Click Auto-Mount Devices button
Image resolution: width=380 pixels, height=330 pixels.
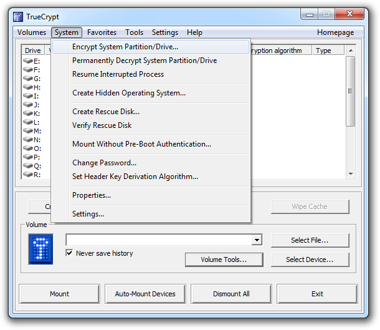pyautogui.click(x=145, y=294)
